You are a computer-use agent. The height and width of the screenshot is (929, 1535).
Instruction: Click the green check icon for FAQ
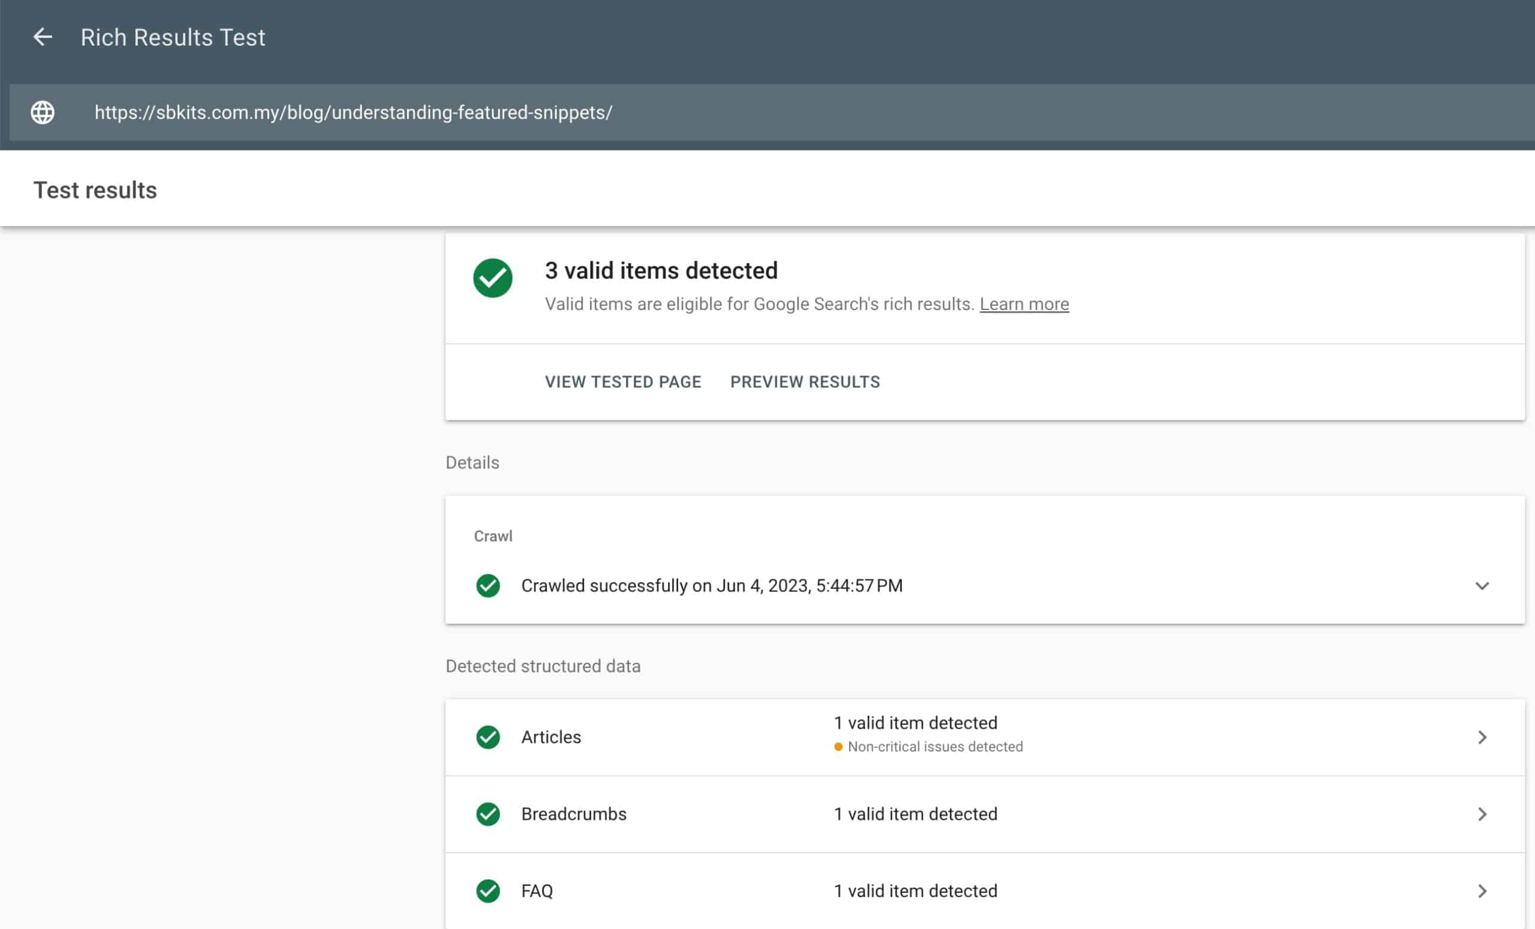click(488, 891)
